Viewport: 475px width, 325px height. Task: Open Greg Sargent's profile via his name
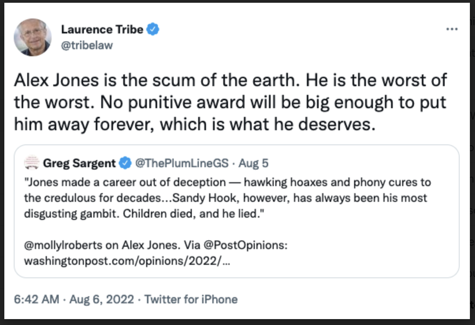tap(79, 162)
